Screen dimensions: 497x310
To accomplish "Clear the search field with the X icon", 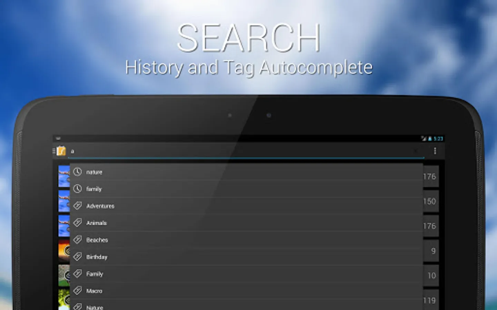I will coord(416,151).
